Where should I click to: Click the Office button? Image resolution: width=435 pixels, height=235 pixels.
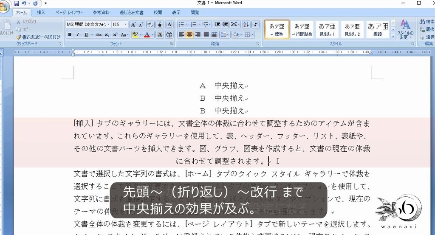pos(4,6)
